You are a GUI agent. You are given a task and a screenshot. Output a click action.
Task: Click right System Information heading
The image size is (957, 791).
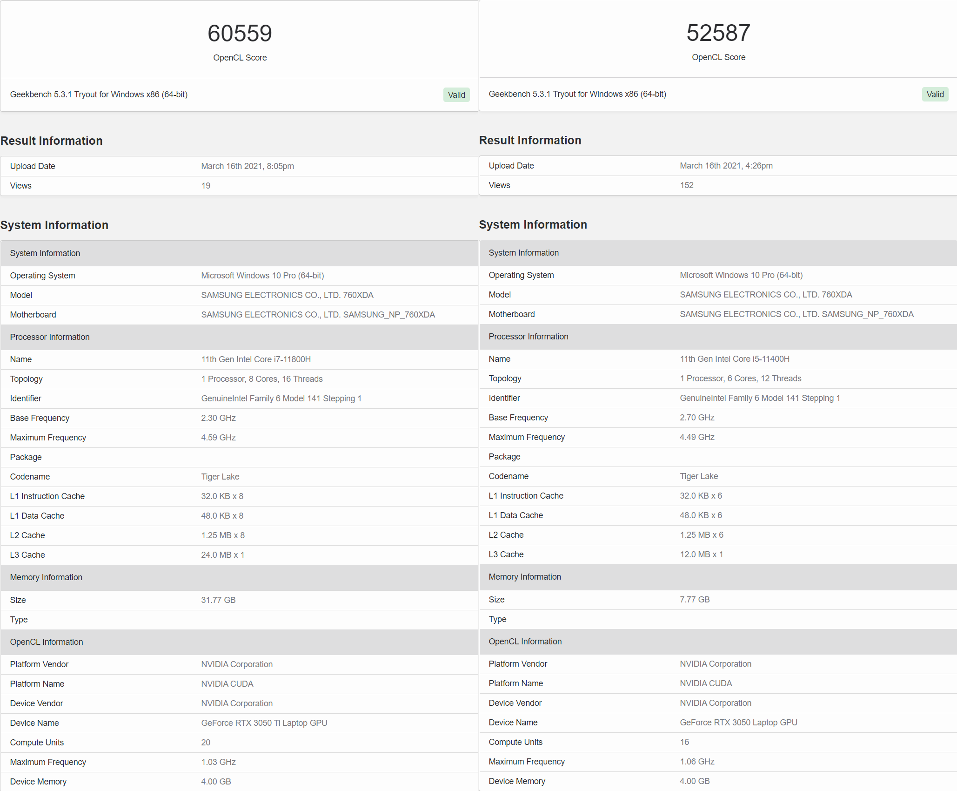(x=533, y=224)
